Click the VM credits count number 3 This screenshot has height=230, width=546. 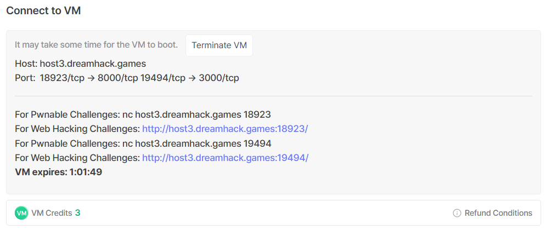(x=78, y=213)
